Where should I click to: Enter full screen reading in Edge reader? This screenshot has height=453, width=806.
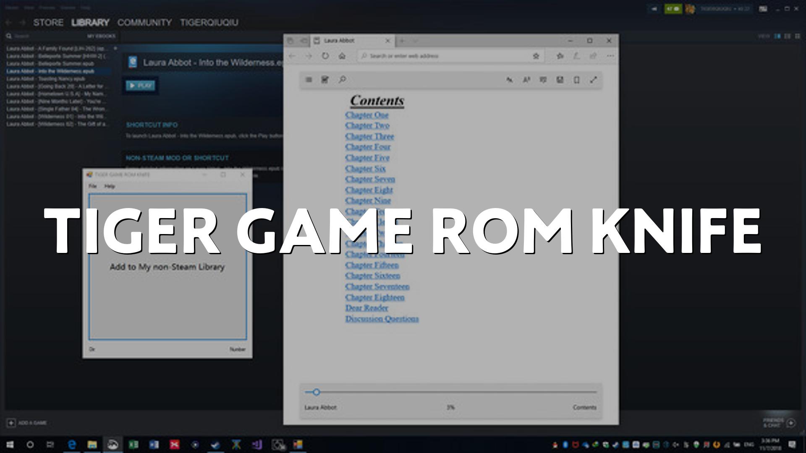pos(593,80)
